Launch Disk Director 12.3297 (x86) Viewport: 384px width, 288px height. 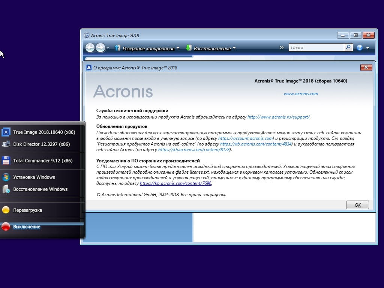pos(41,144)
